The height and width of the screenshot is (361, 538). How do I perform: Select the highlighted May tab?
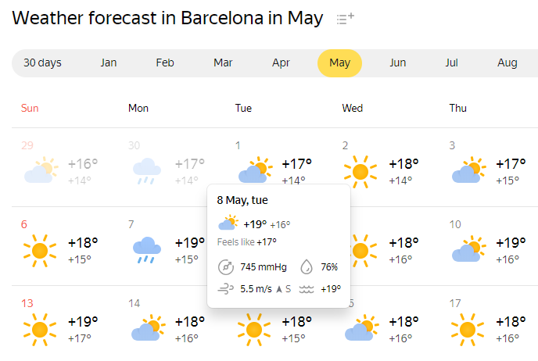(x=339, y=63)
